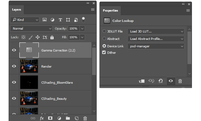Viewport: 201px width, 121px height.
Task: Click Properties panel scrollbar thumb
Action: (189, 48)
